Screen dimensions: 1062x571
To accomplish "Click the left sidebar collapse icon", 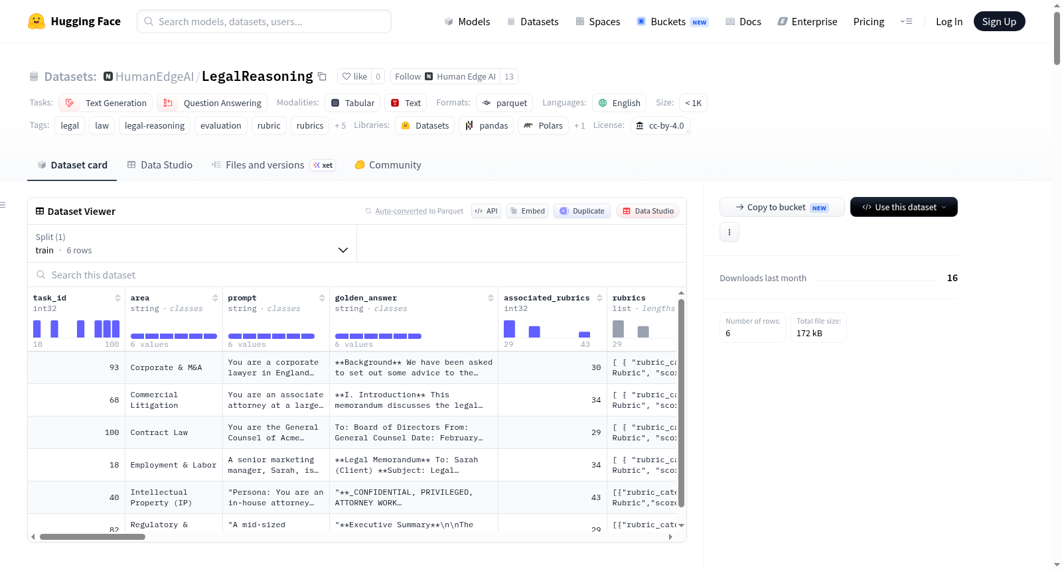I will pyautogui.click(x=3, y=205).
